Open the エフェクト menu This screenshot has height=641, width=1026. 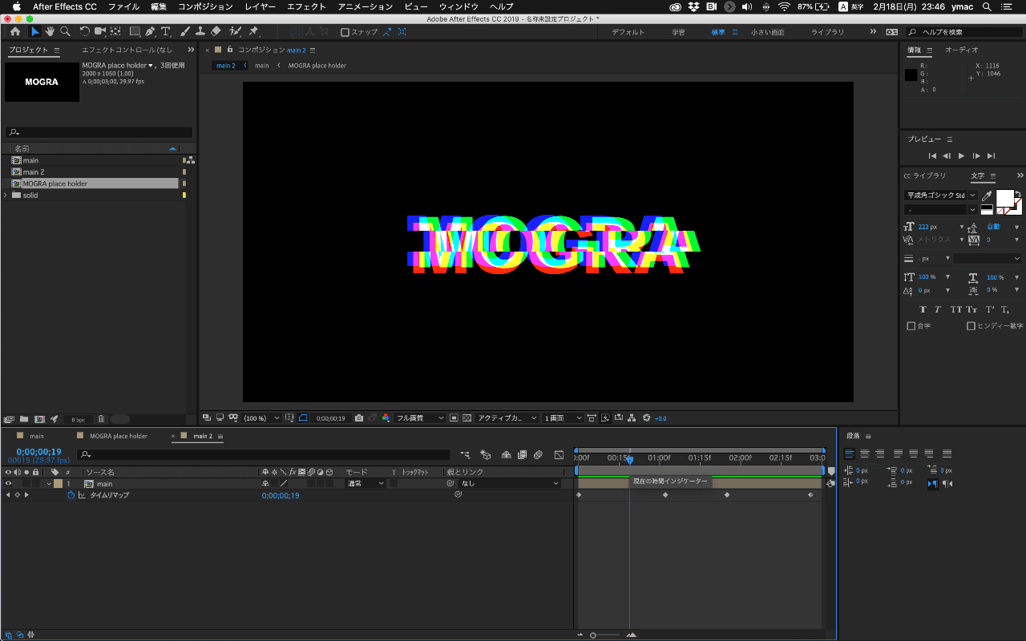click(306, 6)
